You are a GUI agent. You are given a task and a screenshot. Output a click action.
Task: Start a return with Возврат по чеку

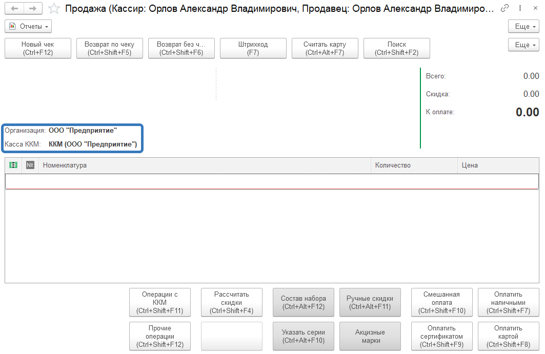tap(109, 48)
